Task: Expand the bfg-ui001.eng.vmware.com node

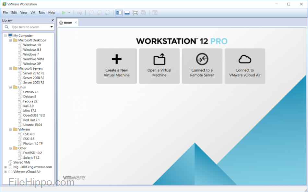Action: tap(6, 167)
